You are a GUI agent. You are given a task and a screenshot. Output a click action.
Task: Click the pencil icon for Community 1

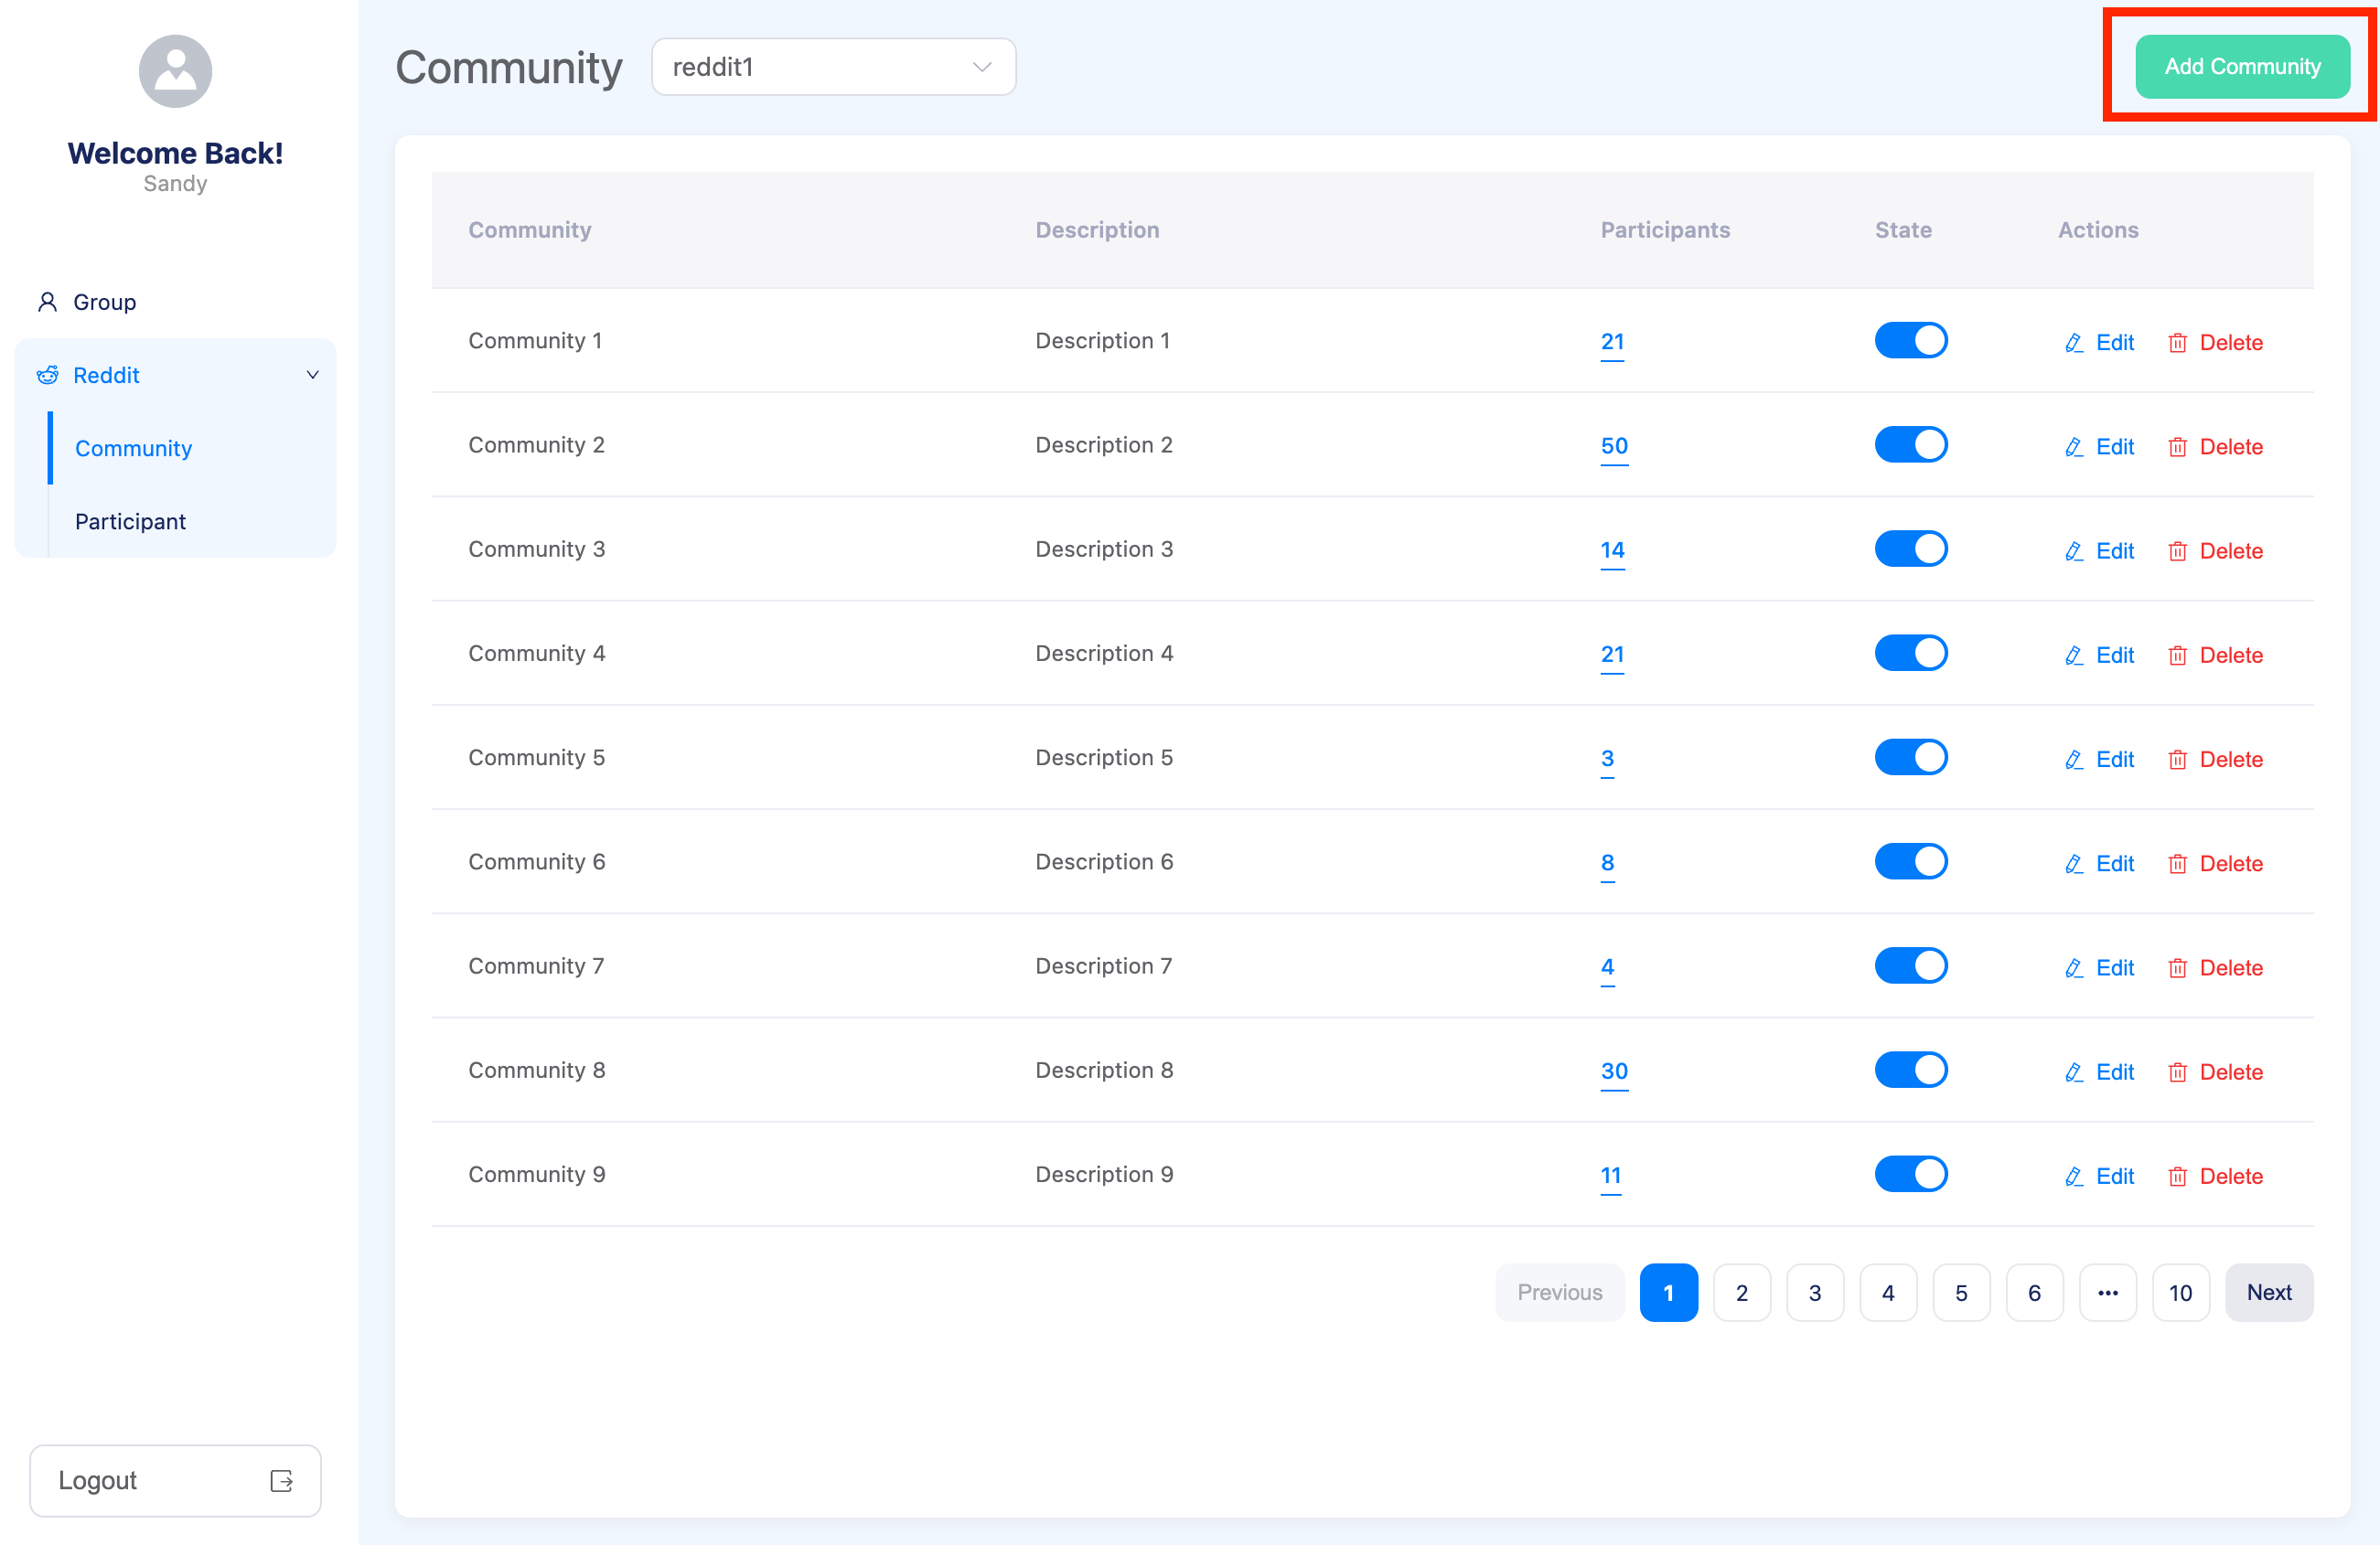click(2074, 343)
